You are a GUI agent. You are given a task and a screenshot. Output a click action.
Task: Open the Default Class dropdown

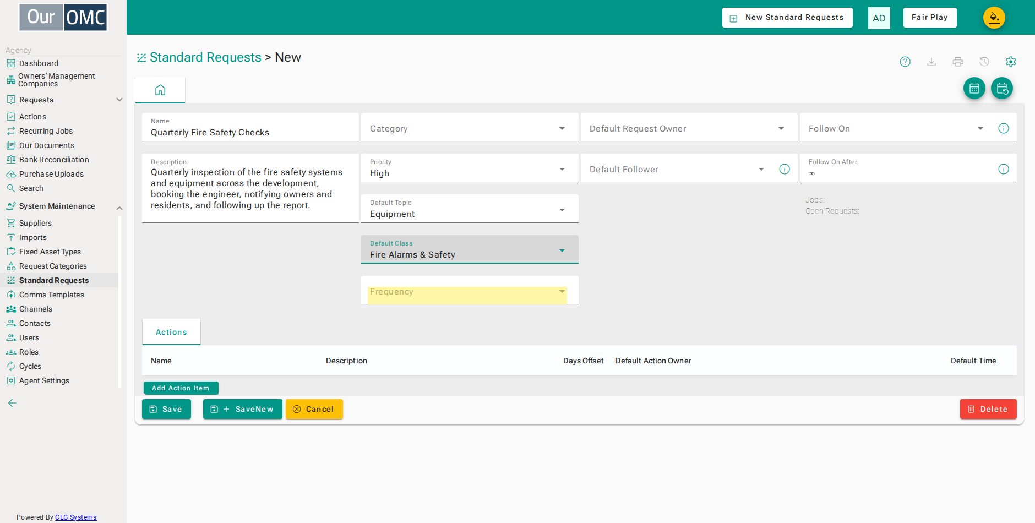point(470,249)
